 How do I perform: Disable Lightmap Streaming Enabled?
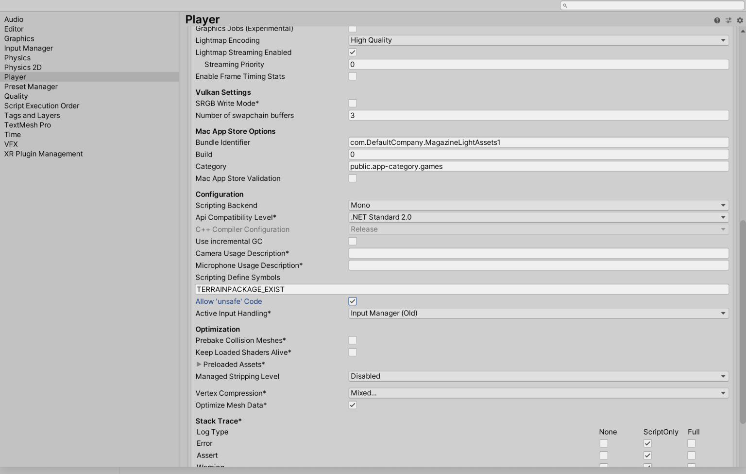point(353,52)
